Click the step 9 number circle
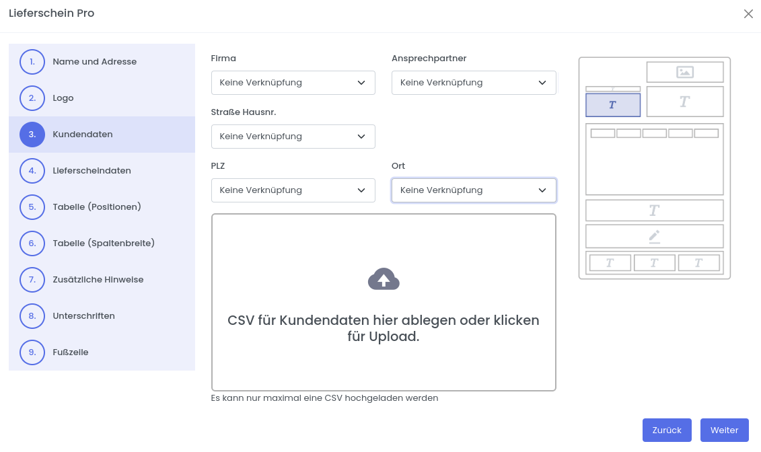Image resolution: width=761 pixels, height=452 pixels. [32, 352]
